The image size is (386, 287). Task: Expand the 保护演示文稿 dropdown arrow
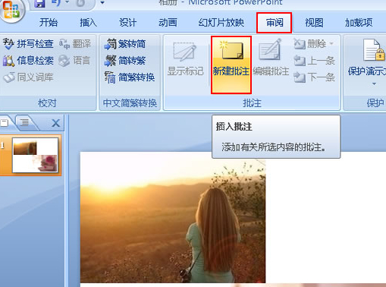[x=374, y=84]
